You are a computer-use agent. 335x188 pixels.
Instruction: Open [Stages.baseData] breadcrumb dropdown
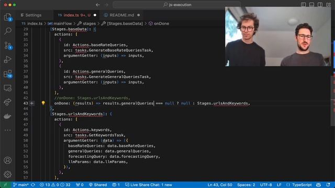point(122,23)
